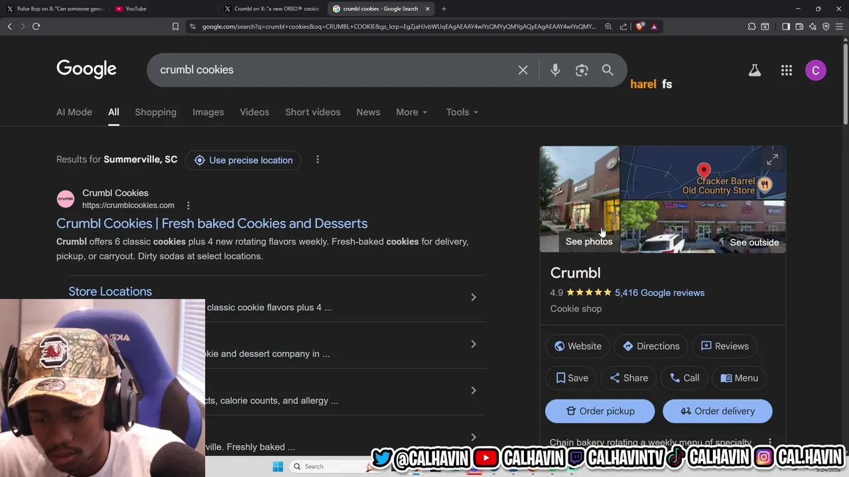Open the Store Locations link
This screenshot has width=849, height=477.
(110, 291)
